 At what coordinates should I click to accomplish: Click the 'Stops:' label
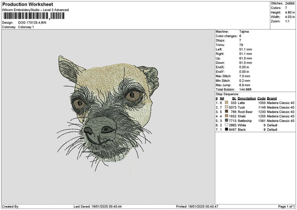220,41
